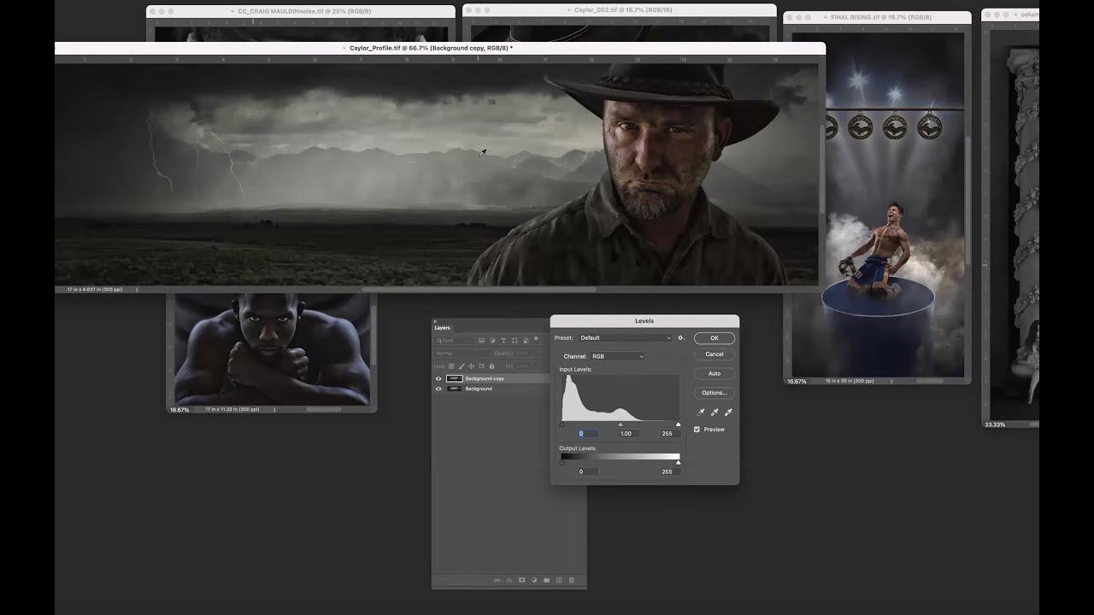Viewport: 1094px width, 615px height.
Task: Close the Layers panel with the X
Action: pyautogui.click(x=435, y=321)
